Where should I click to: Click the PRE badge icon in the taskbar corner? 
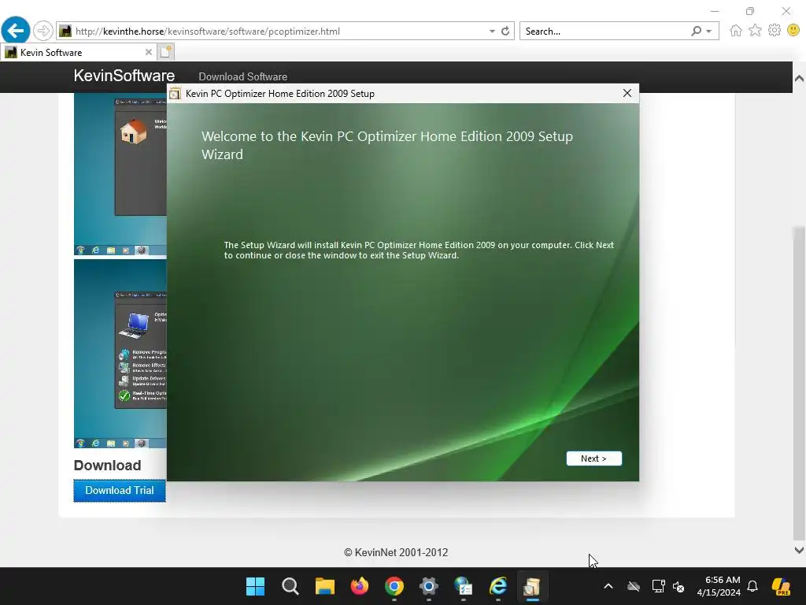point(782,586)
